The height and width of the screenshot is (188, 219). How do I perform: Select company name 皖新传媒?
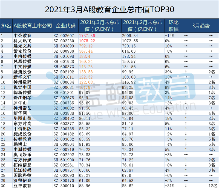point(22,92)
